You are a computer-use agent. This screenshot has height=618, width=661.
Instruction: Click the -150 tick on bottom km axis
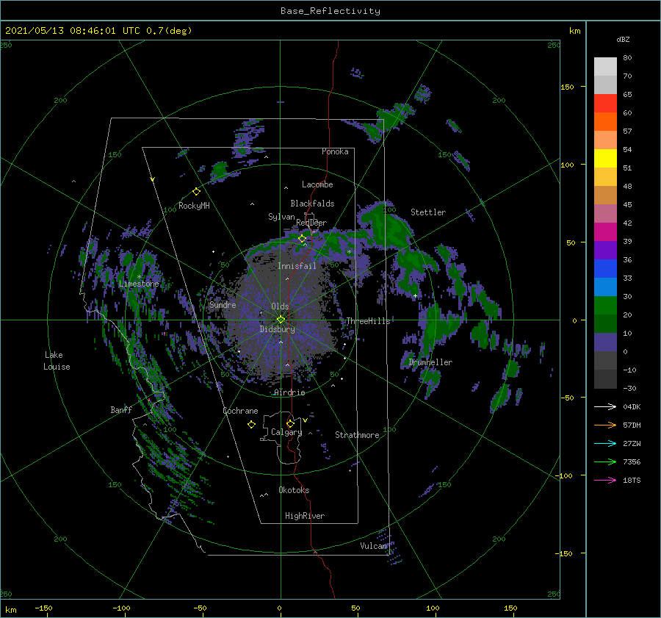point(43,608)
